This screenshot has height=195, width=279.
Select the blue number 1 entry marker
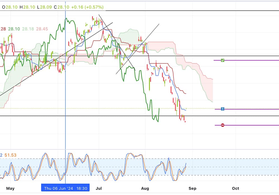[x=222, y=109]
